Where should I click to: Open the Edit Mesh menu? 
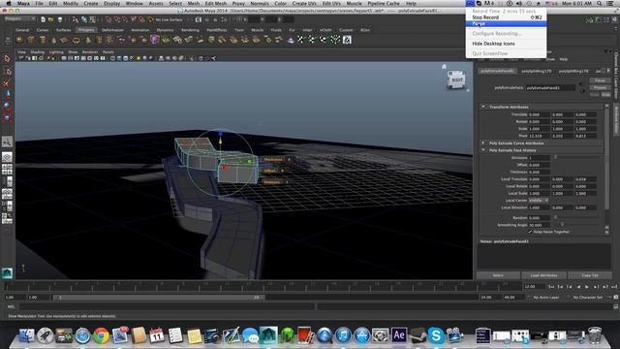(216, 4)
